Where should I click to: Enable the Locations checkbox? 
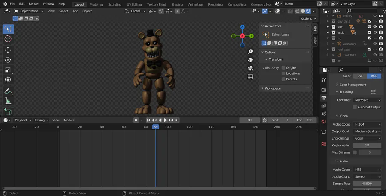coord(283,73)
